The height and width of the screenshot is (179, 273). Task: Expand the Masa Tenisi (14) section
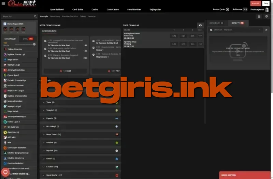coord(80,135)
